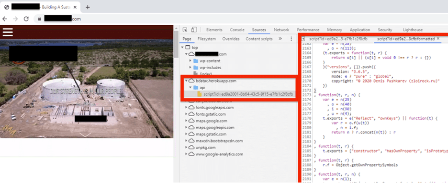This screenshot has height=183, width=448.
Task: Click the browser back arrow
Action: click(x=5, y=19)
